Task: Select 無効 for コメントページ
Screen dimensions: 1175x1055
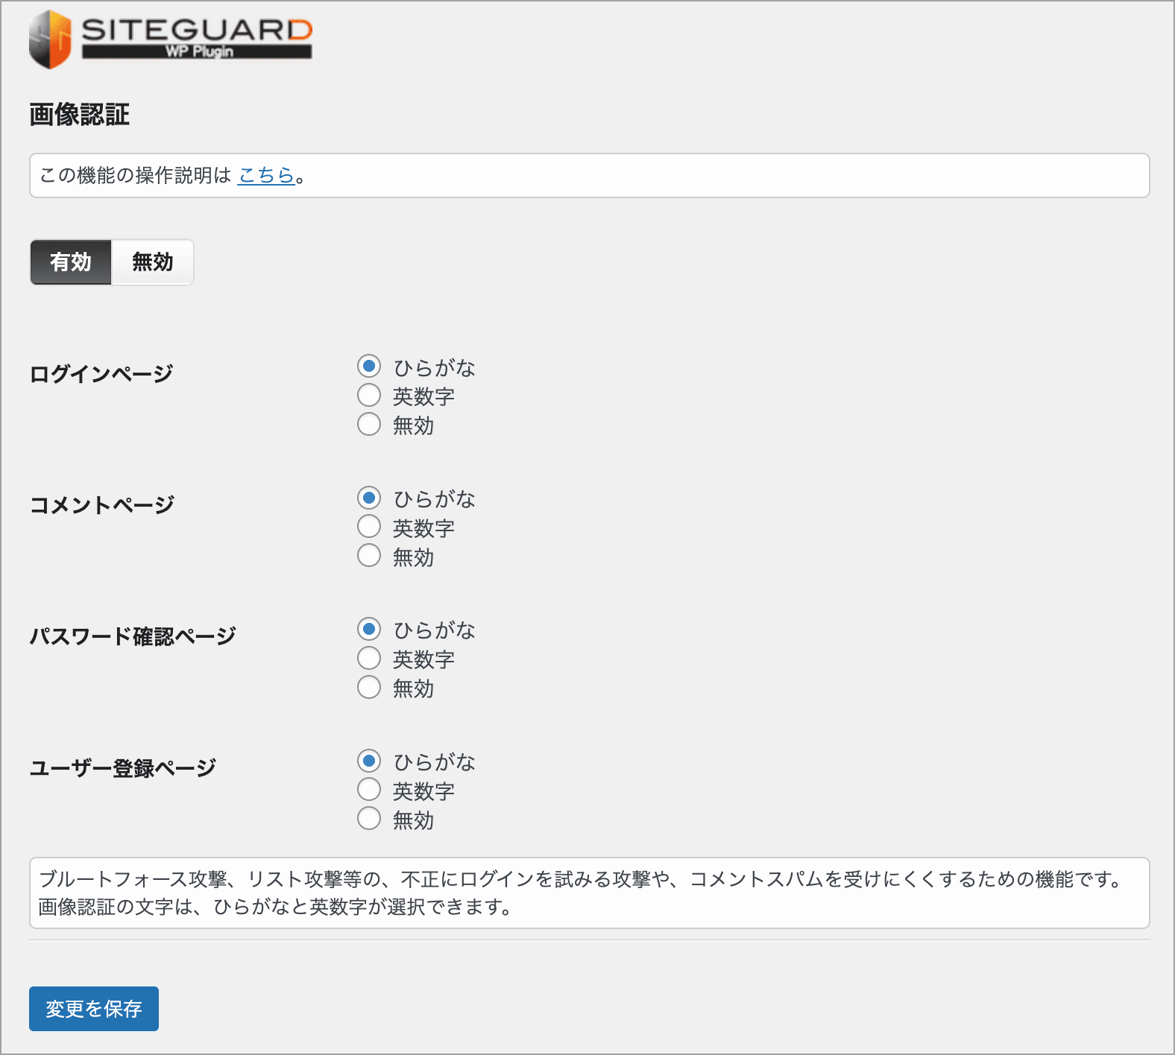Action: tap(369, 555)
